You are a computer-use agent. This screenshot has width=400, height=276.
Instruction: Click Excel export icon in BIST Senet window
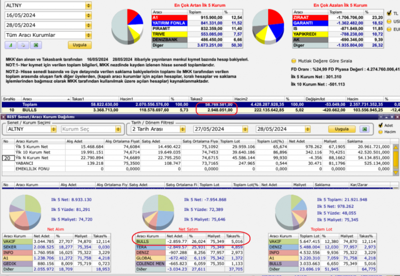pos(364,129)
